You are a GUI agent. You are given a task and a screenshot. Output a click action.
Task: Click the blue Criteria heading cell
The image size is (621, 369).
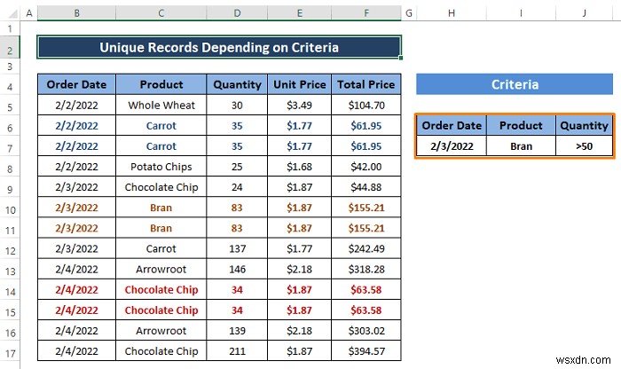coord(514,84)
